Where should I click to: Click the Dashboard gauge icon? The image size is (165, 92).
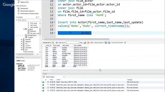click(19, 8)
